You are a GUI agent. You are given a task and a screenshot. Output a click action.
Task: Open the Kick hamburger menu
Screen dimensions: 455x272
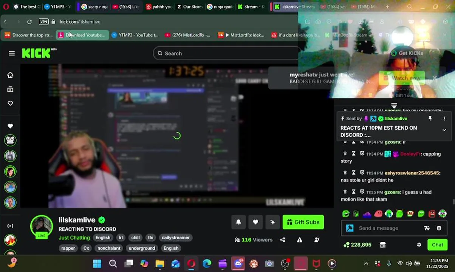click(x=12, y=53)
